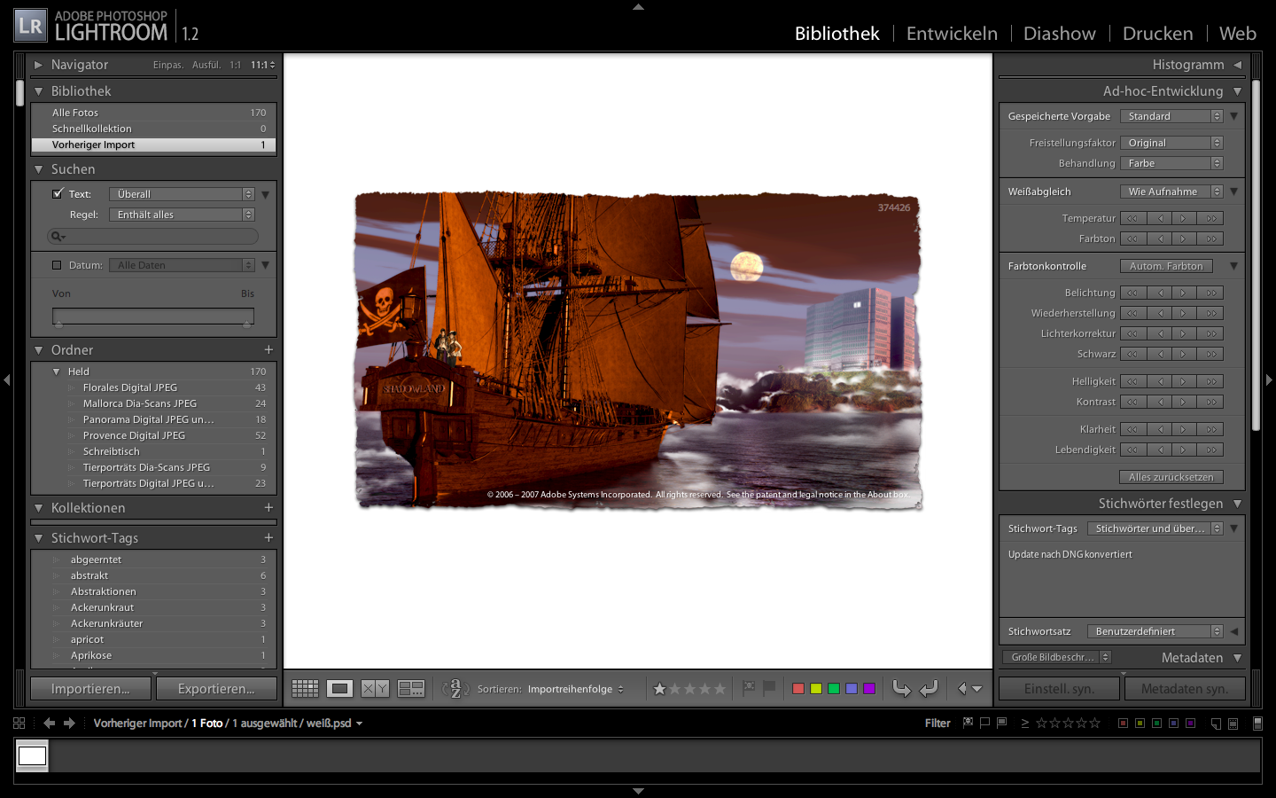Set one-star rating in toolbar
This screenshot has width=1276, height=798.
coord(659,689)
